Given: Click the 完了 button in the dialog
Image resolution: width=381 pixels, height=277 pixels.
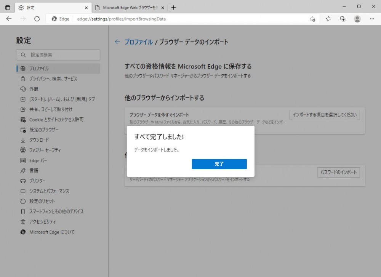Looking at the screenshot, I should coord(219,164).
